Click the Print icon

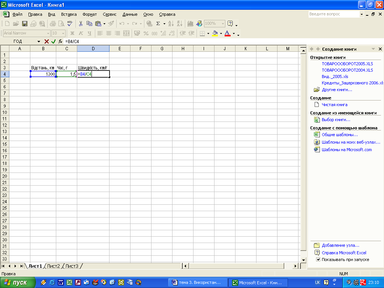[52, 24]
